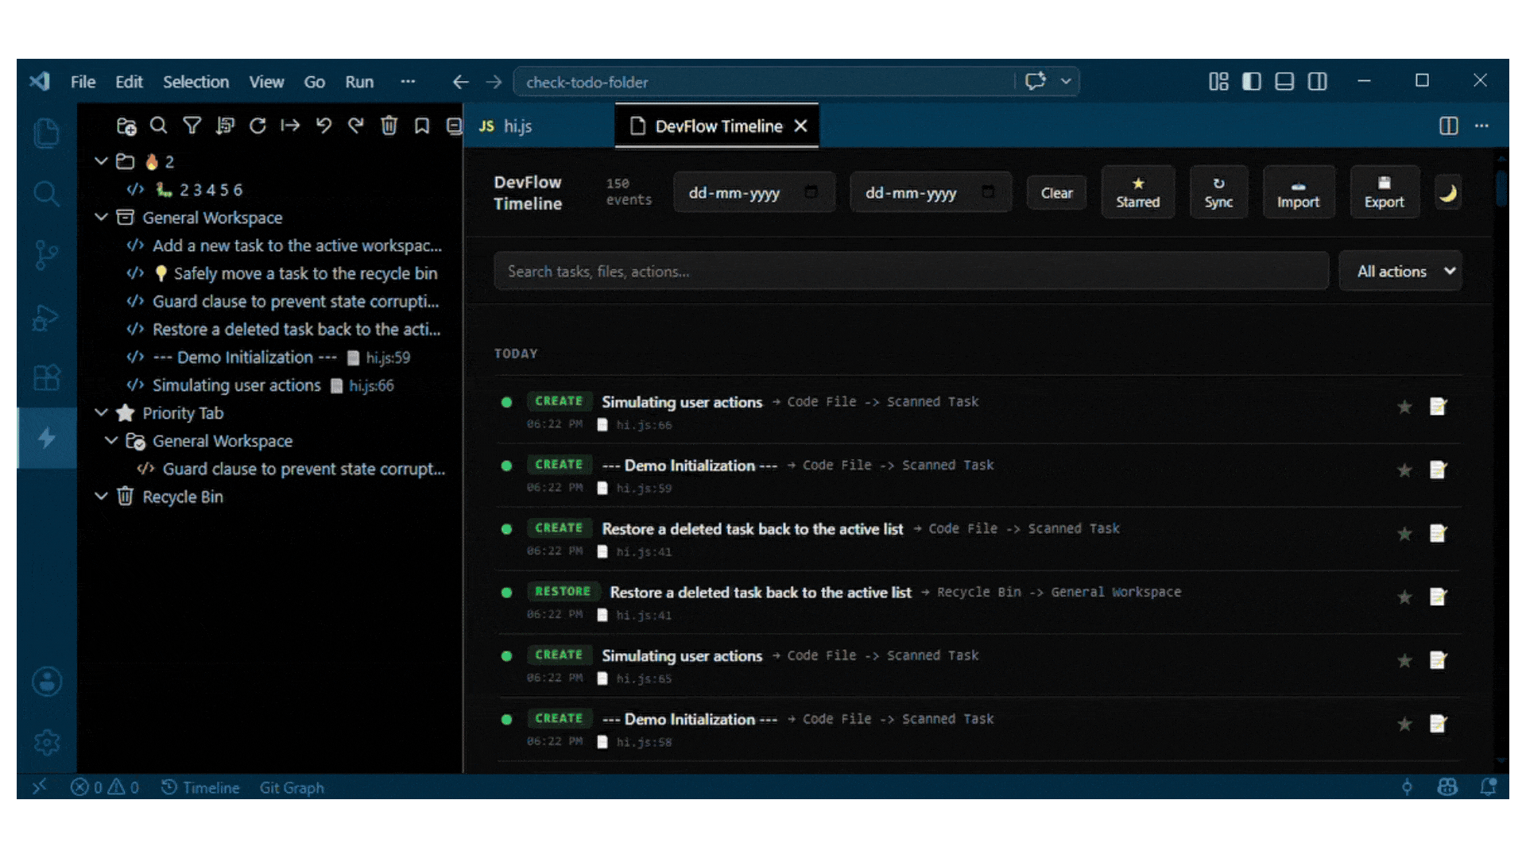
Task: Click the undo arrow in sidebar toolbar
Action: tap(323, 126)
